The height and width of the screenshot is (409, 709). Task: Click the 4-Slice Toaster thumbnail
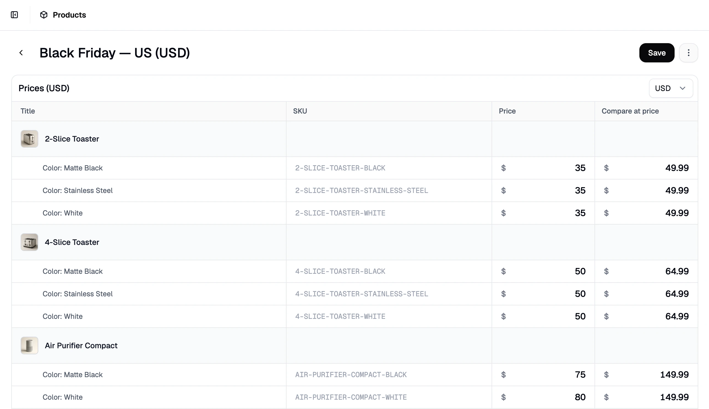[29, 242]
